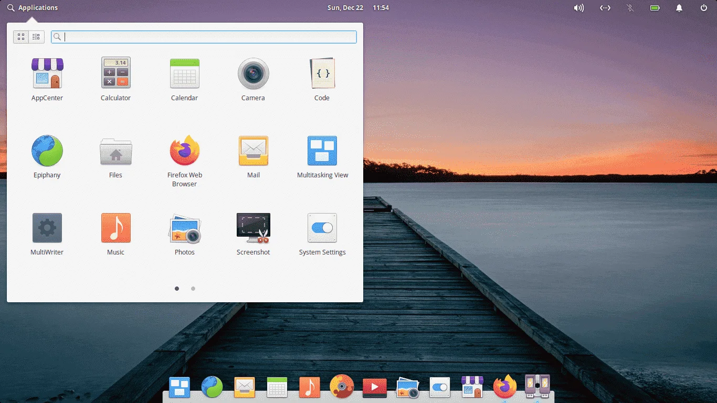717x403 pixels.
Task: Open MultiWriter USB icon in dock
Action: [x=537, y=386]
